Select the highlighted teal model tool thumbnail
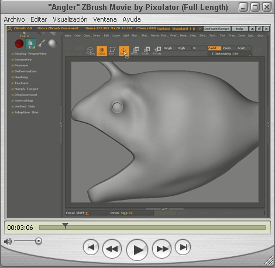 [30, 44]
